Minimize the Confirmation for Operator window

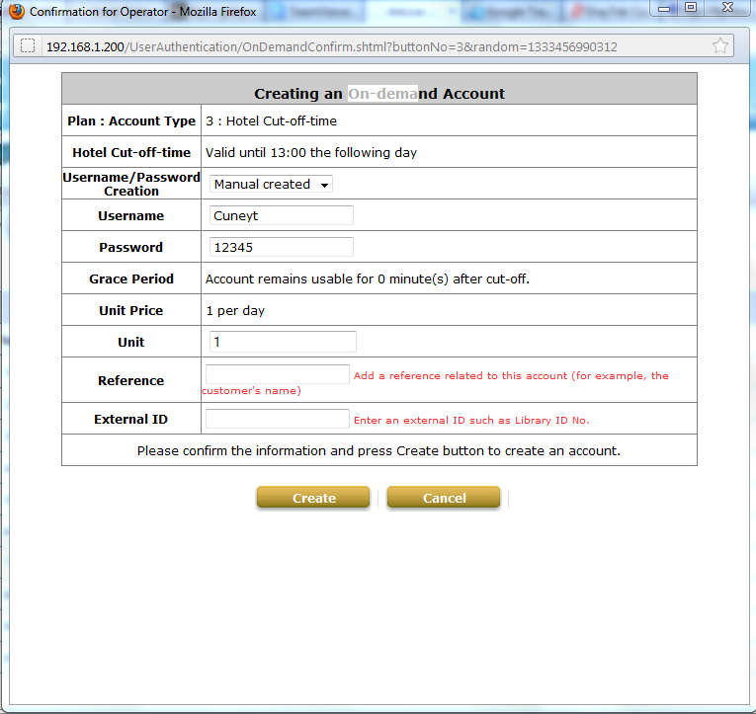(x=664, y=8)
